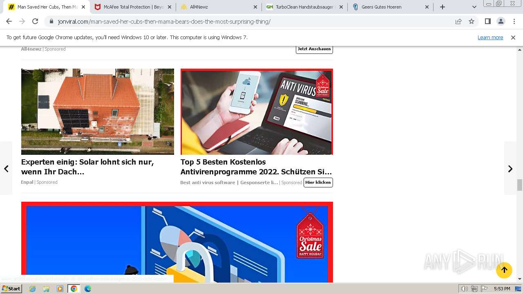Click the 5:53 PM taskbar clock

(502, 289)
